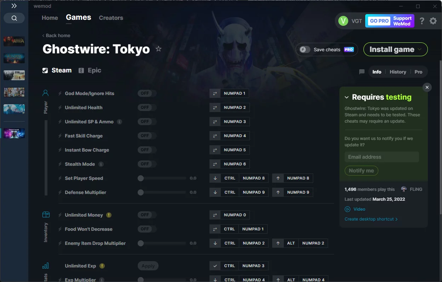Toggle Unlimited Health switch
The width and height of the screenshot is (442, 282).
click(x=147, y=107)
